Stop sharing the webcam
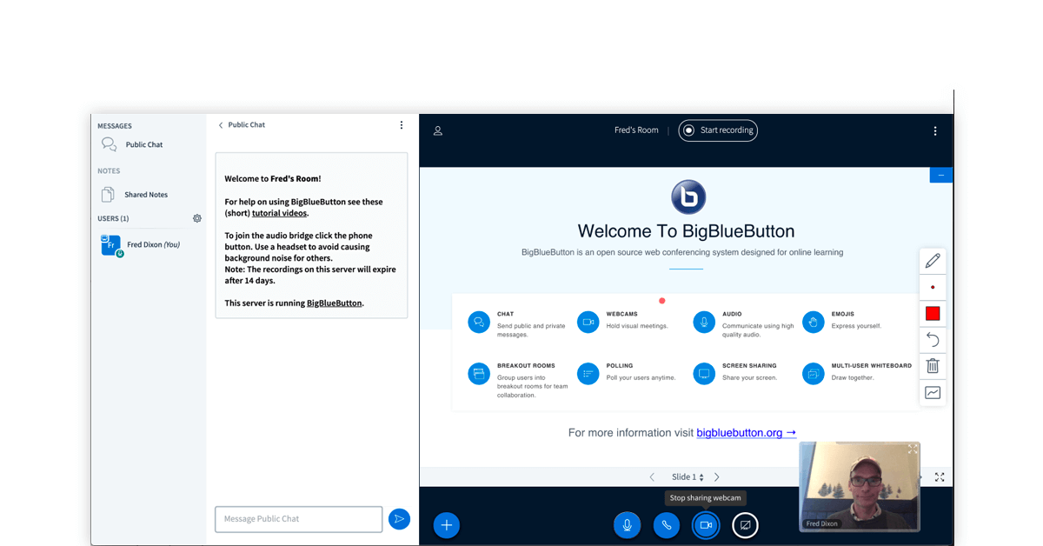Screen dimensions: 1043x546 706,525
